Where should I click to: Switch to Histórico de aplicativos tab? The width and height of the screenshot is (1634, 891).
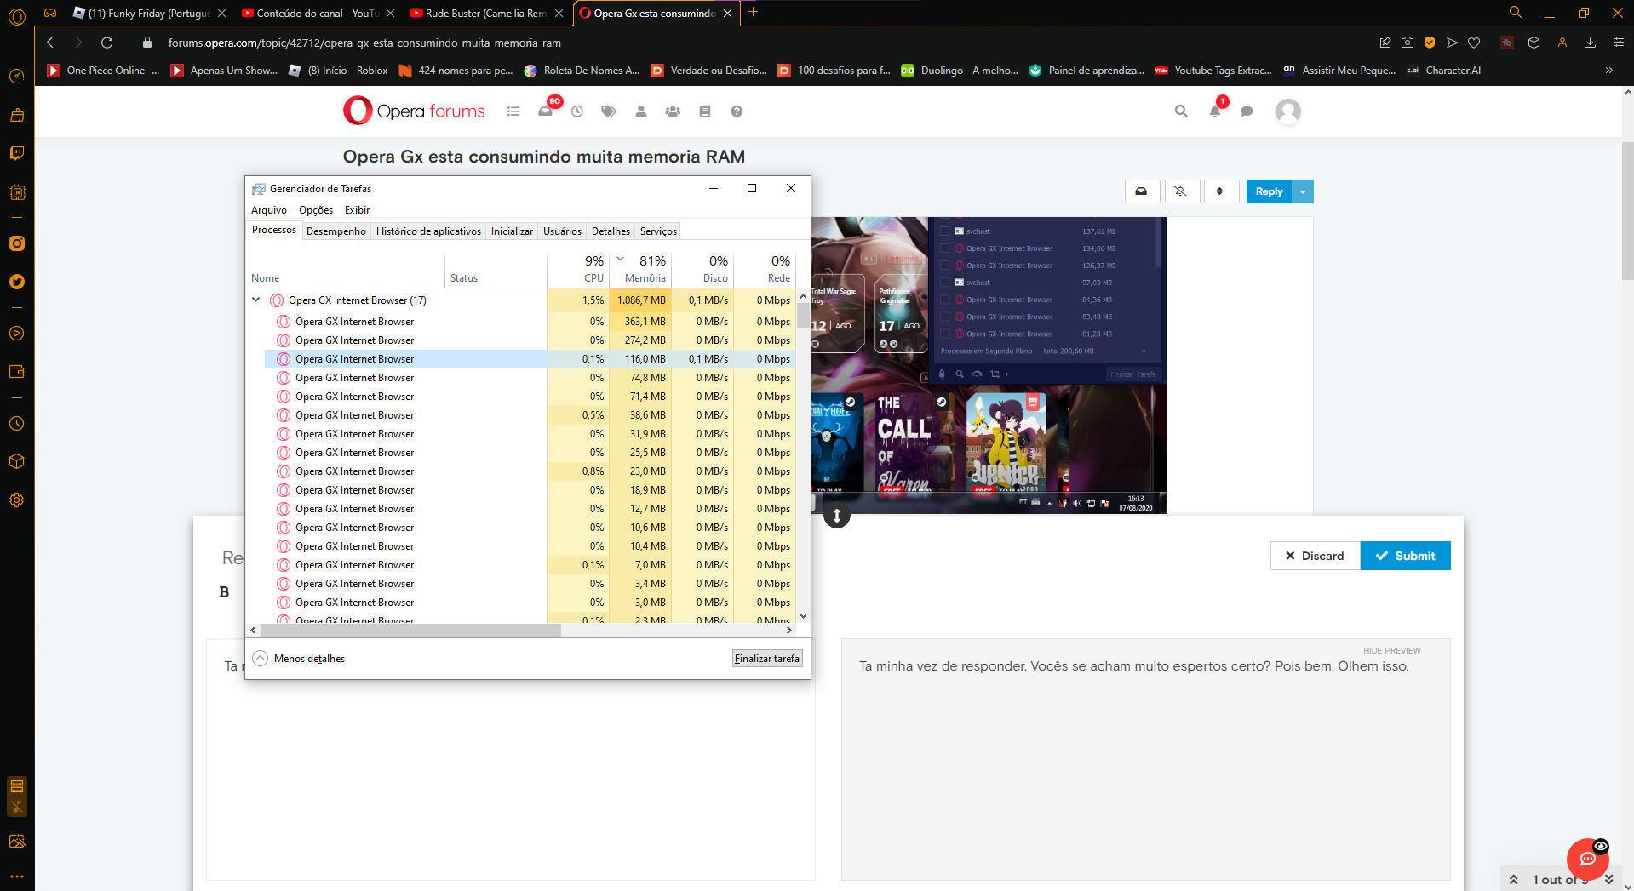428,231
